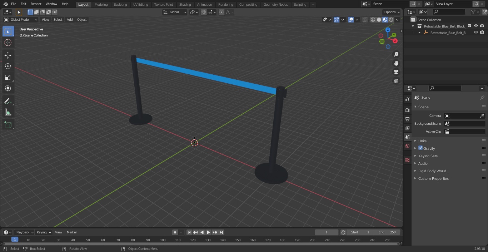Click the current frame field in timeline
This screenshot has height=252, width=488.
click(327, 232)
